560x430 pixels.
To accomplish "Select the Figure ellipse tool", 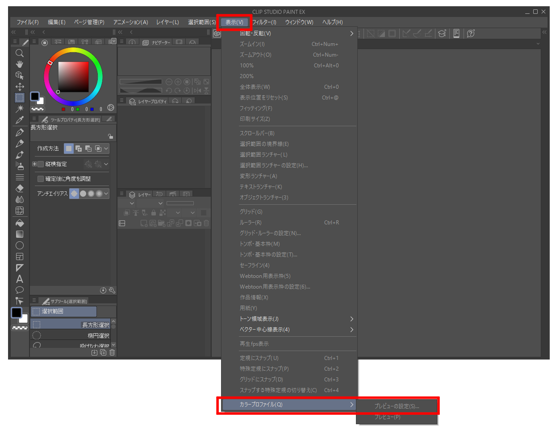I will [20, 245].
